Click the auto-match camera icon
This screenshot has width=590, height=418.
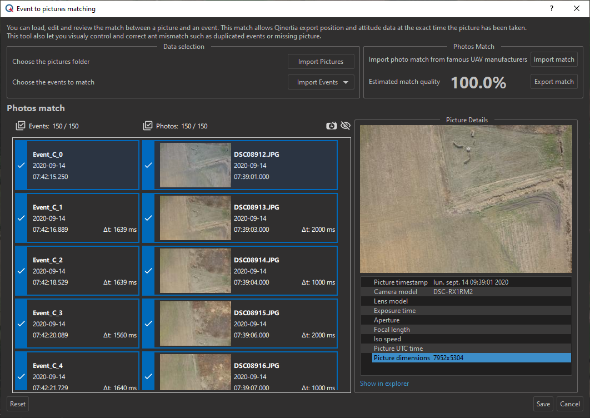click(331, 126)
